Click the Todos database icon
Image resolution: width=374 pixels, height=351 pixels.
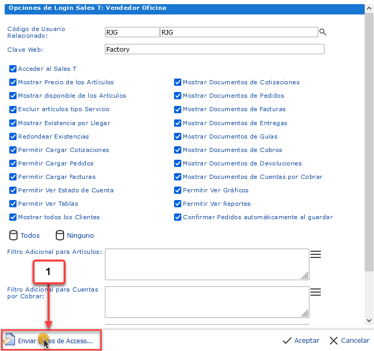click(x=13, y=235)
